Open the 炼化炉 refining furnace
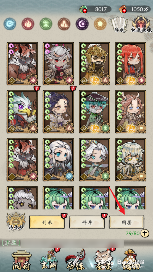This screenshot has height=272, width=153. coord(16,221)
